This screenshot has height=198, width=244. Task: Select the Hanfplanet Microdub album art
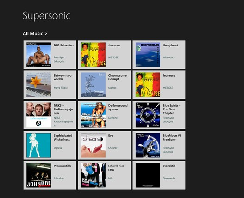(148, 55)
